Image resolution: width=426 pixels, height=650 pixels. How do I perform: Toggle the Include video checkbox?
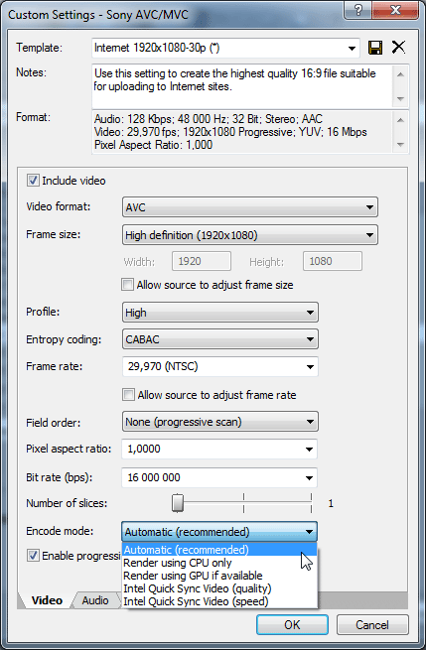(x=33, y=181)
